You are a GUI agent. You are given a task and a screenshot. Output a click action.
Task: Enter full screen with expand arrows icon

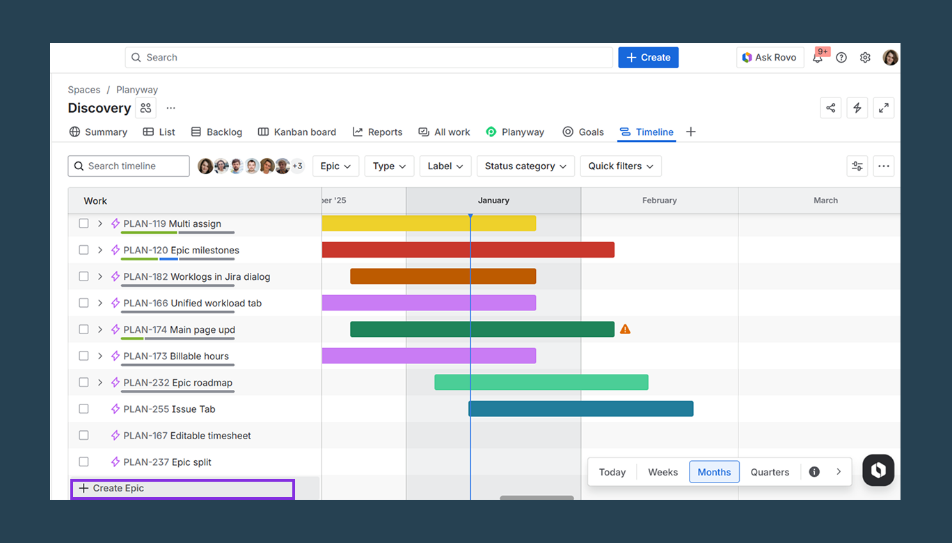click(884, 108)
